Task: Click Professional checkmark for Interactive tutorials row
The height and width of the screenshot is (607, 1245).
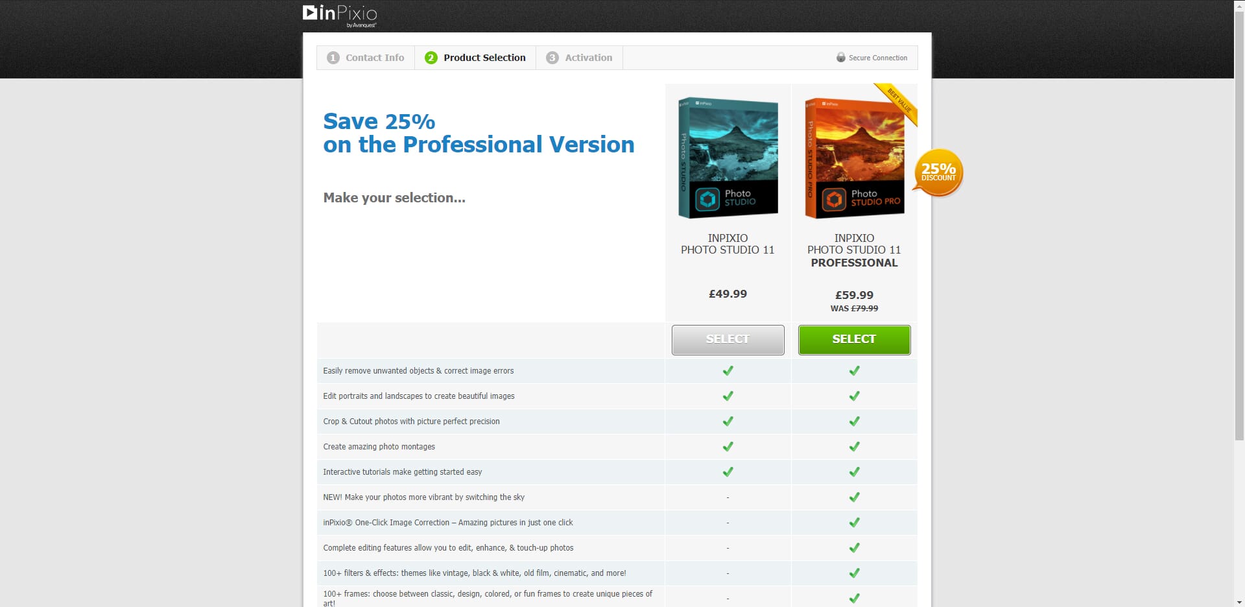Action: coord(854,472)
